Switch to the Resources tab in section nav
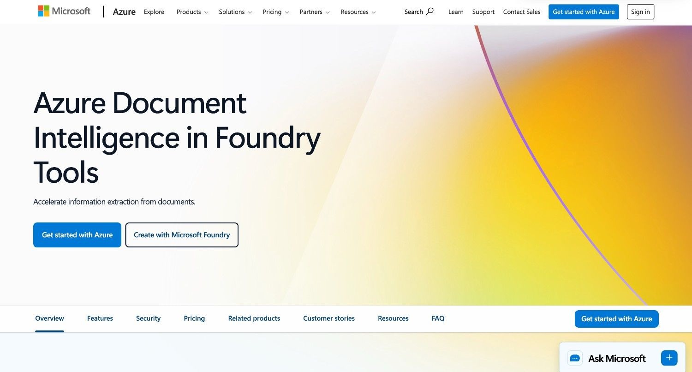This screenshot has height=372, width=692. pyautogui.click(x=393, y=318)
